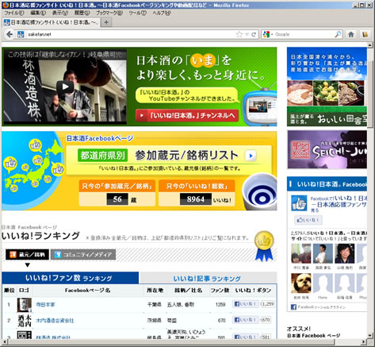
Task: Open the 木内酒造合資会社 link
Action: point(55,321)
